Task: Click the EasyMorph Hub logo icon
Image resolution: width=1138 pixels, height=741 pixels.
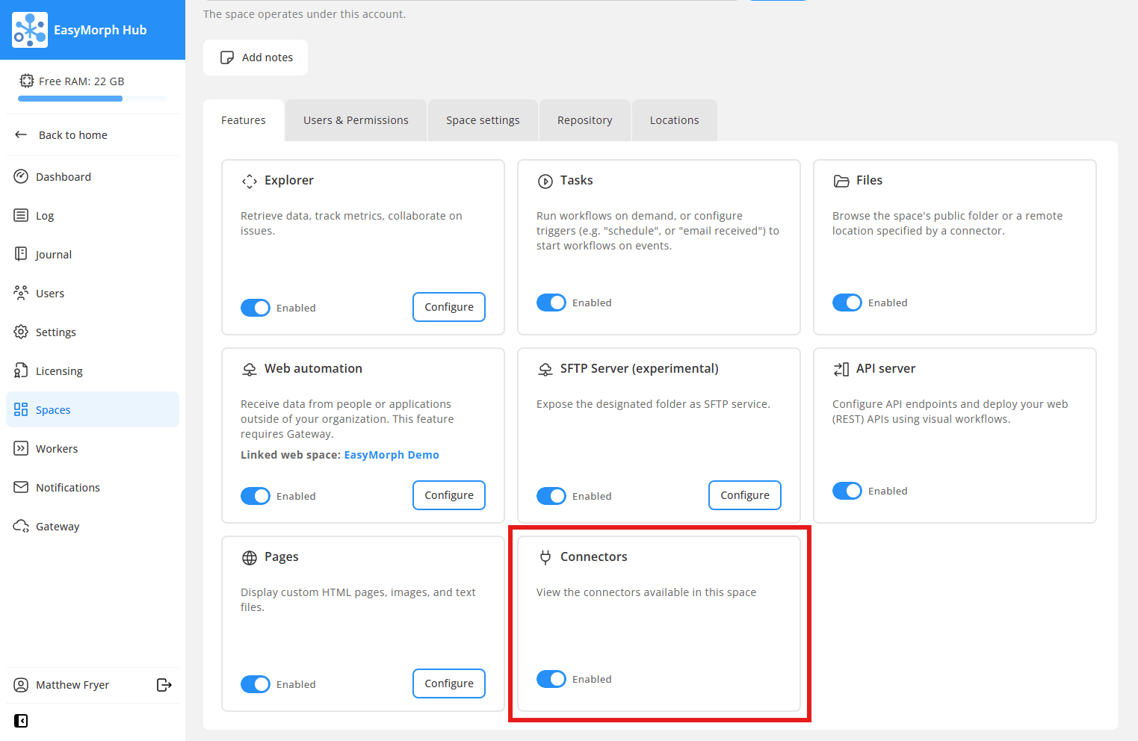Action: 30,30
